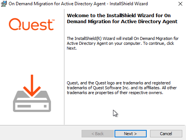
Task: Click the window title text in the title bar
Action: click(78, 4)
